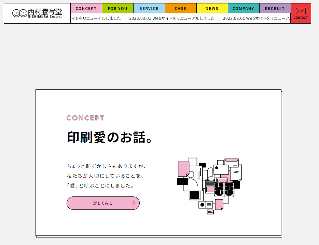Click the arrow chevron inside 詳しくみる button
This screenshot has height=245, width=319.
pyautogui.click(x=134, y=203)
